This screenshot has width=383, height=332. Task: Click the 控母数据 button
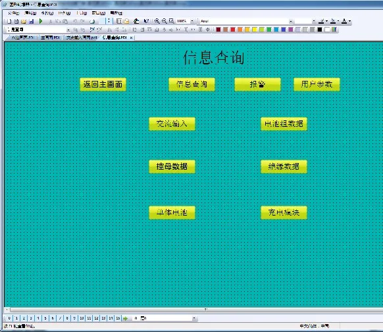(172, 166)
